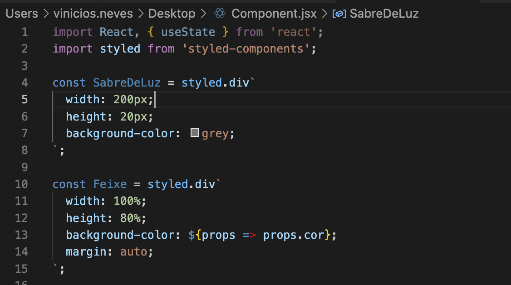Image resolution: width=511 pixels, height=285 pixels.
Task: Click the '100%' width value
Action: pos(127,201)
